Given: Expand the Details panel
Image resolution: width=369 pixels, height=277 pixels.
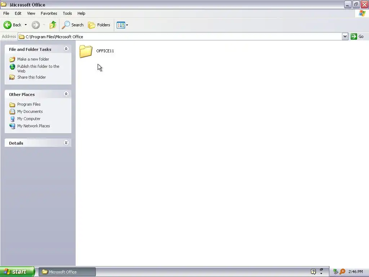Looking at the screenshot, I should coord(66,143).
